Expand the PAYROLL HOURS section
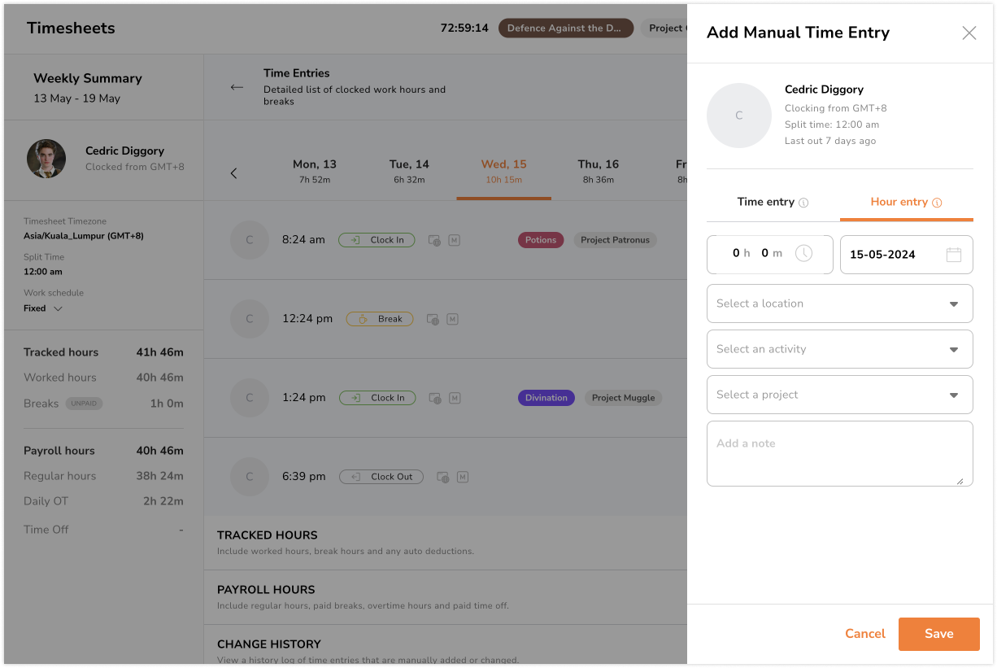This screenshot has height=668, width=997. coord(446,597)
